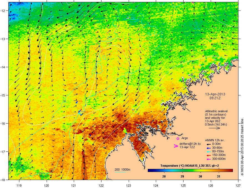
Task: Click the 0.5m/s velocity scale arrow
Action: point(214,128)
